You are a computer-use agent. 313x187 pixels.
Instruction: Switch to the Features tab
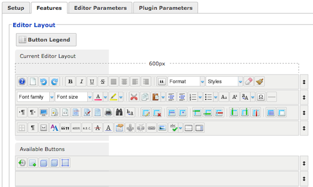(49, 8)
